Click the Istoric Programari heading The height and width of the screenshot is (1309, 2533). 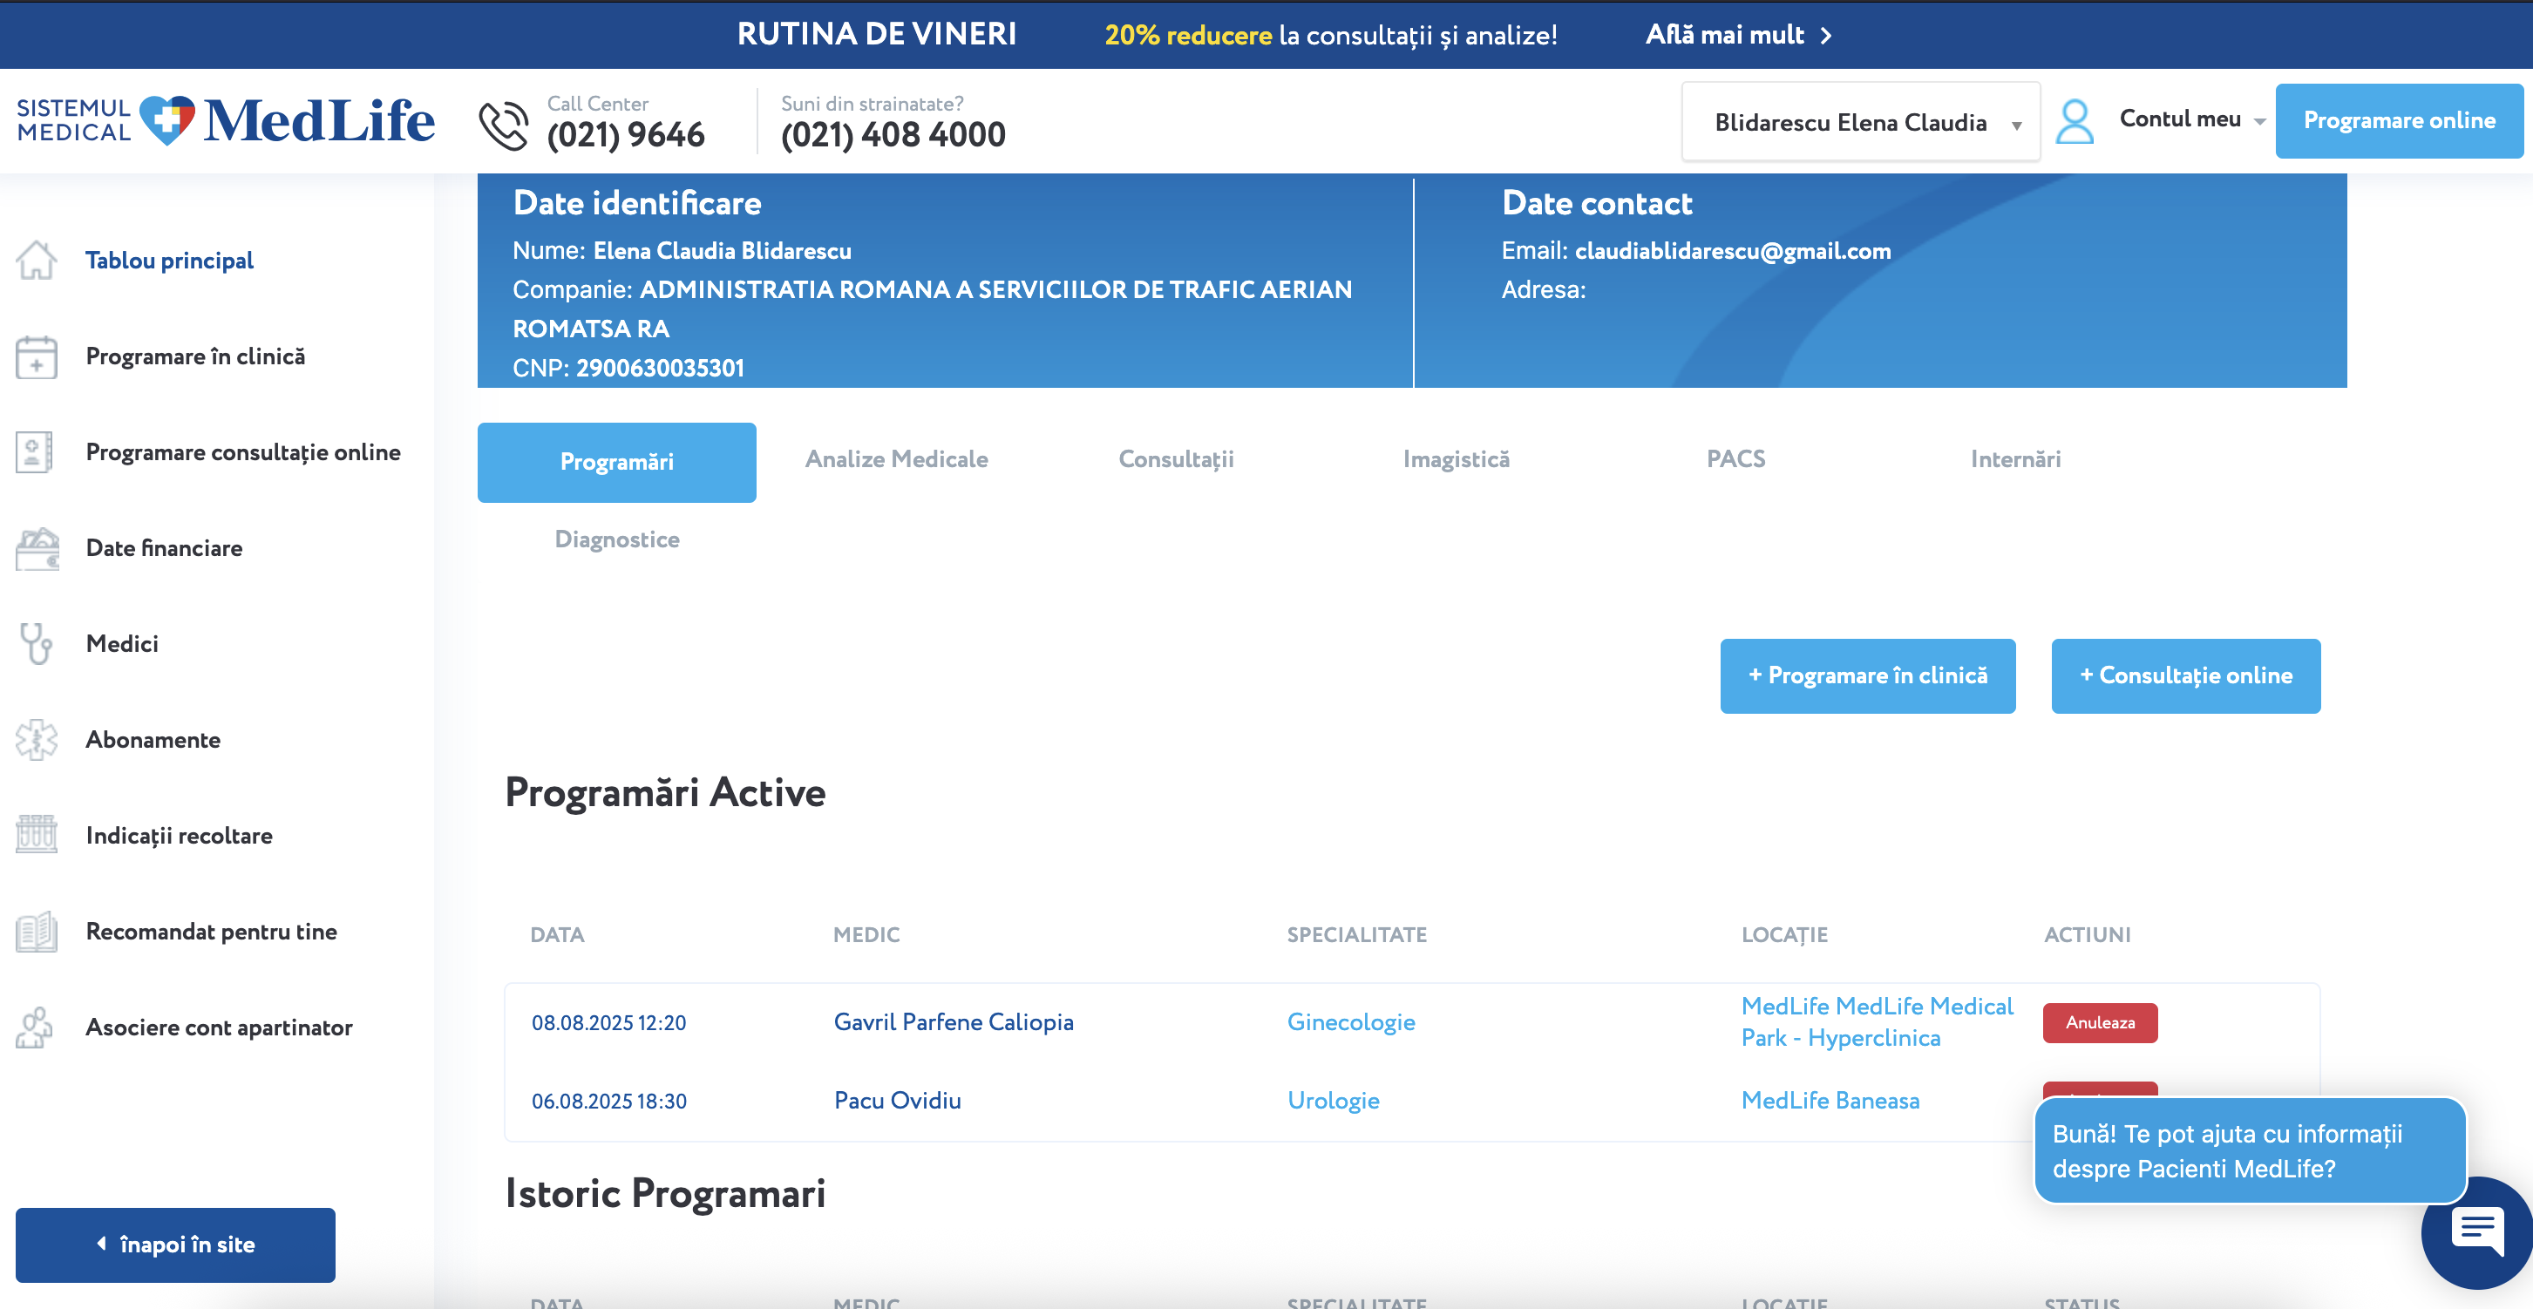pyautogui.click(x=665, y=1194)
